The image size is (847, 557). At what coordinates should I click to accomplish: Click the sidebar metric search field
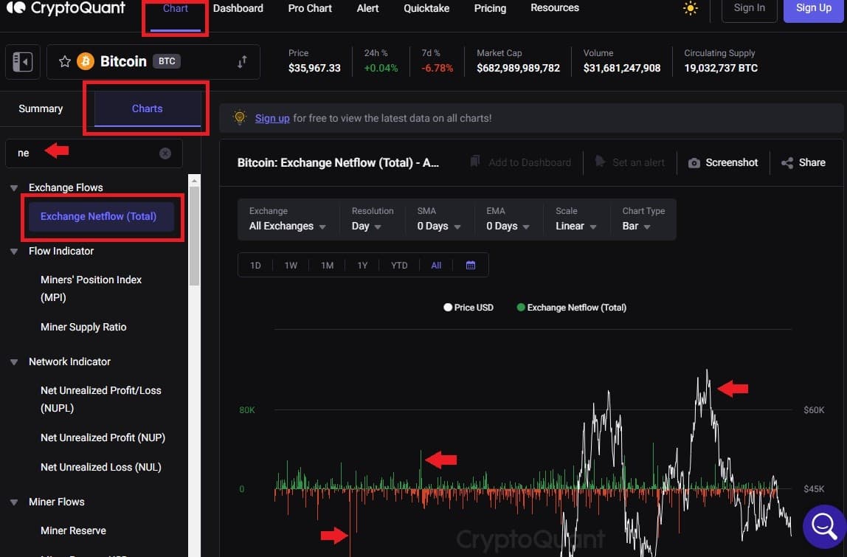[94, 153]
